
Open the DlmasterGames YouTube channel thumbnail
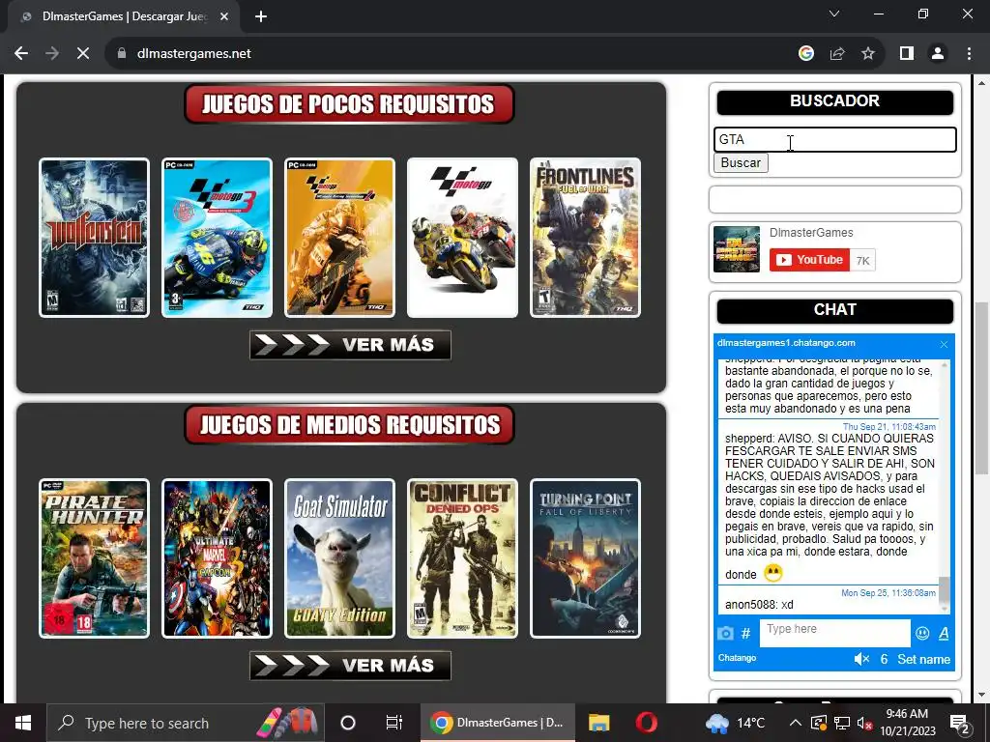coord(737,249)
